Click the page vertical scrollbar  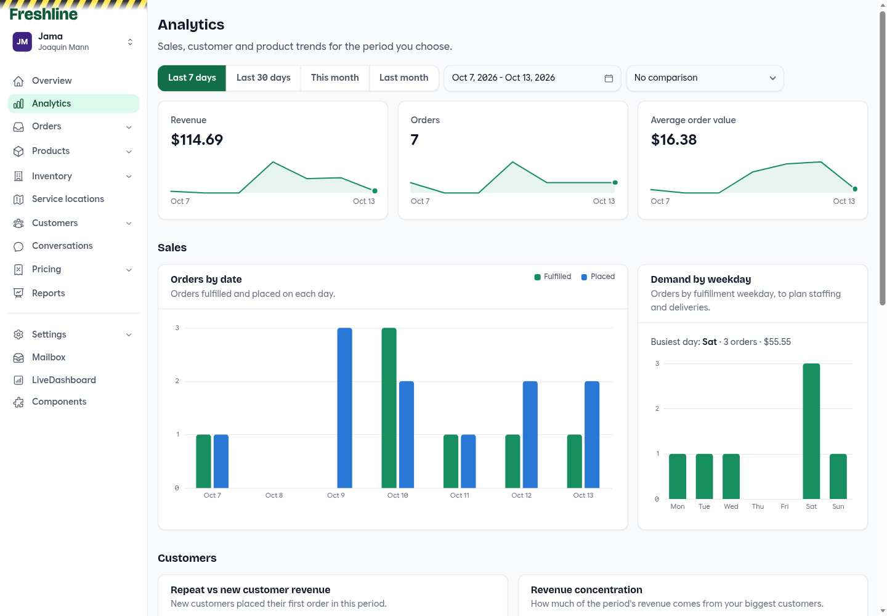coord(882,159)
